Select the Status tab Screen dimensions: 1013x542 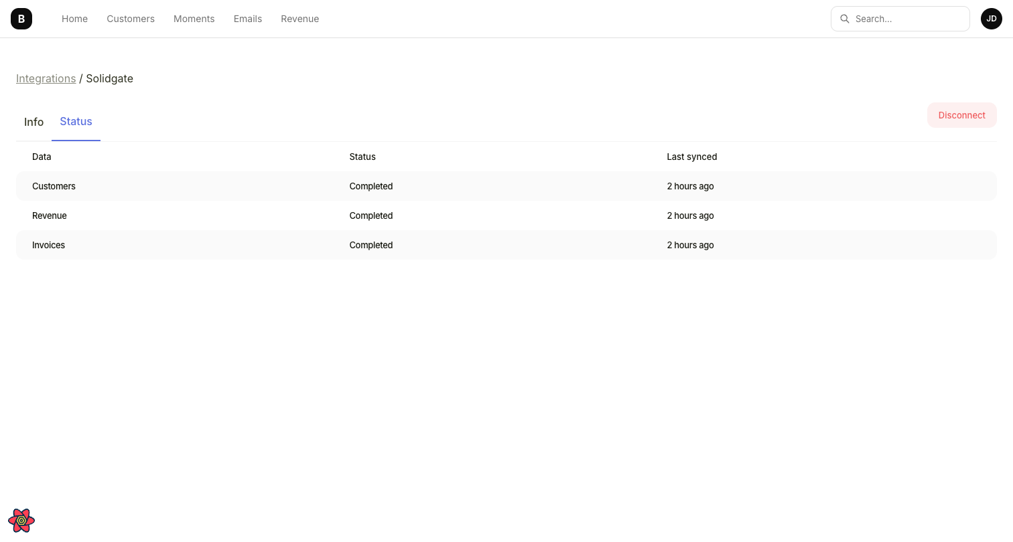point(76,121)
